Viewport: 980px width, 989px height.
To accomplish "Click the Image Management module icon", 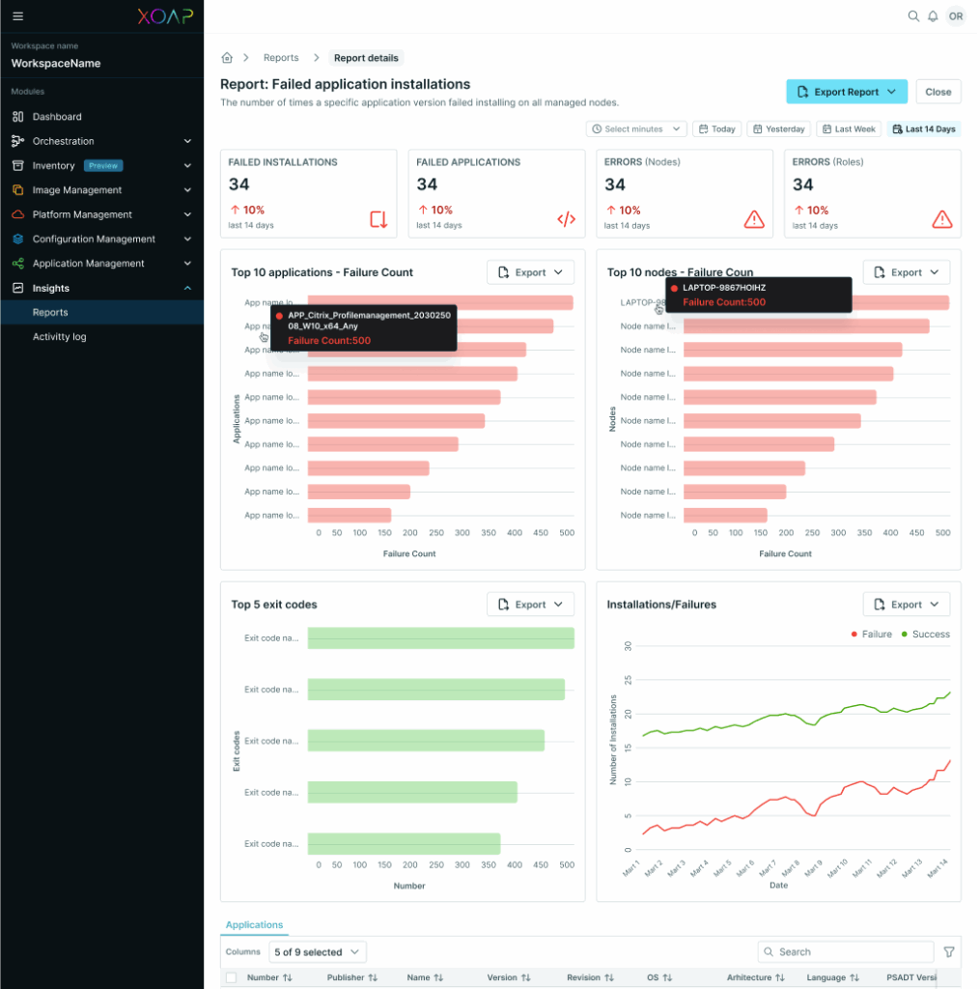I will [x=19, y=189].
